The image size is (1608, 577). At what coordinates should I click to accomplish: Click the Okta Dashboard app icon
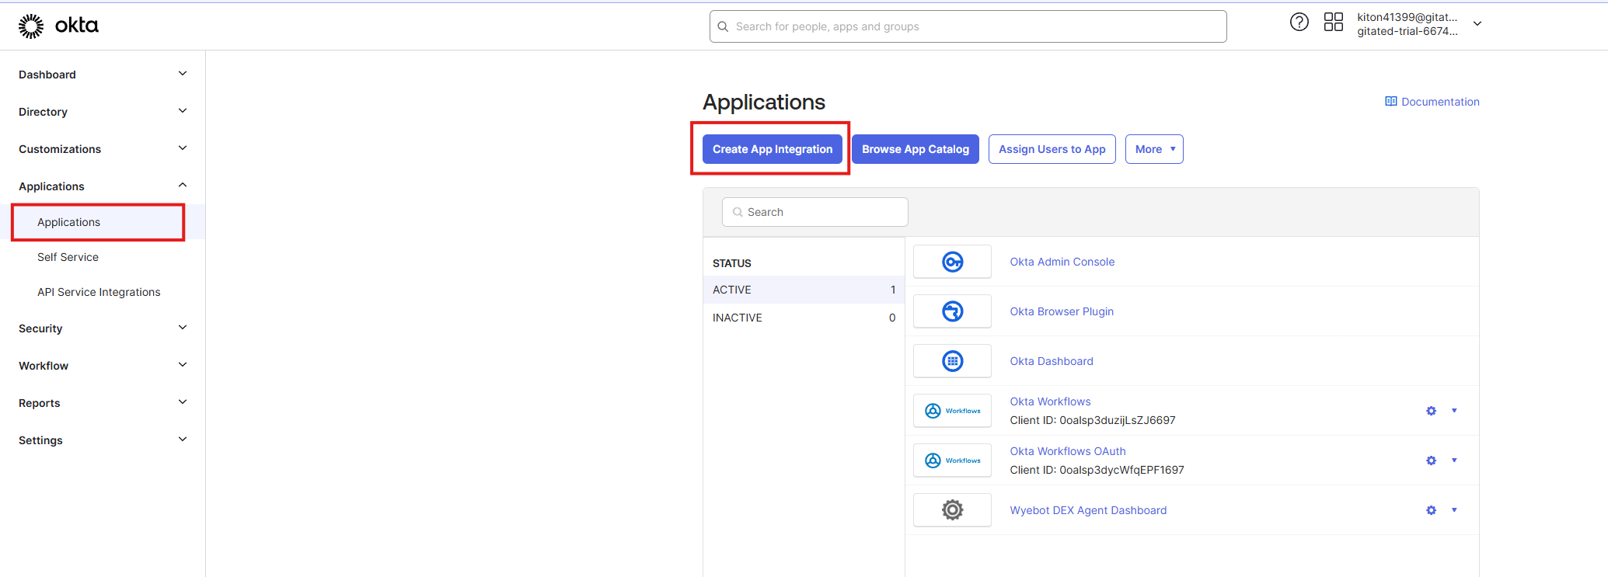[x=952, y=361]
